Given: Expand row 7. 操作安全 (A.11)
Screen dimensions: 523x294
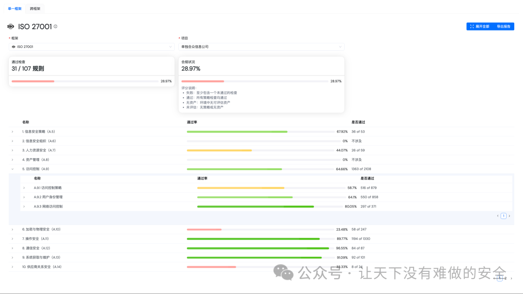Looking at the screenshot, I should [x=13, y=238].
